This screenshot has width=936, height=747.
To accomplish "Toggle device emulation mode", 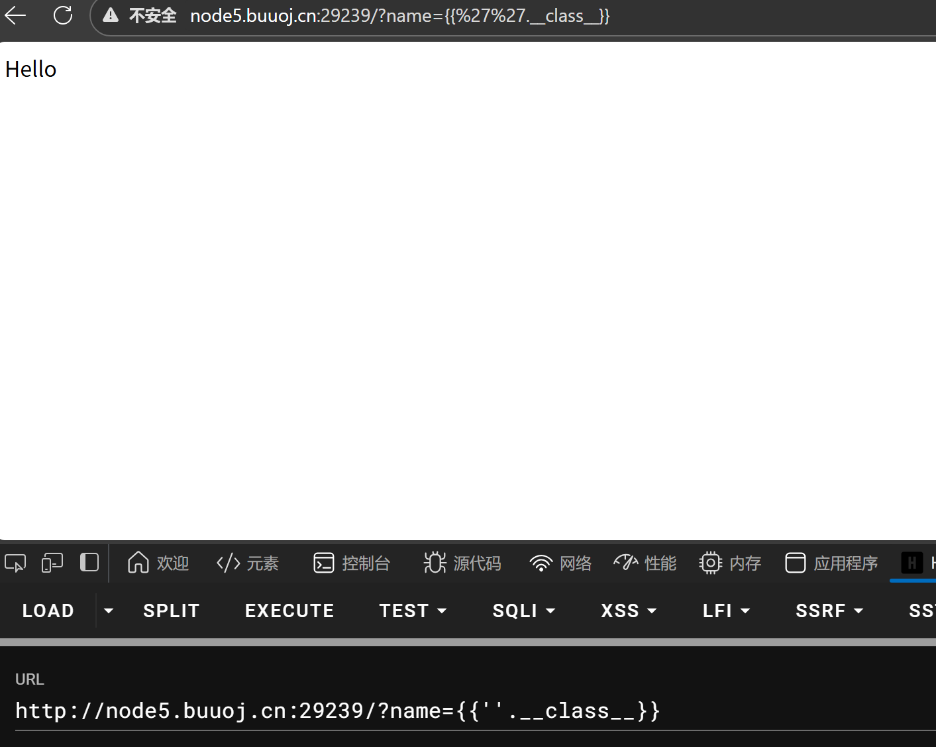I will pyautogui.click(x=52, y=563).
